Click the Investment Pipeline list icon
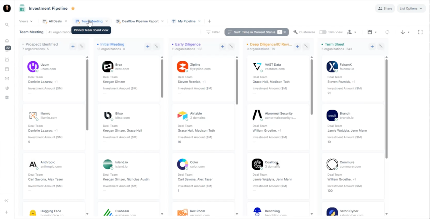Viewport: 430px width, 219px height. tap(22, 8)
